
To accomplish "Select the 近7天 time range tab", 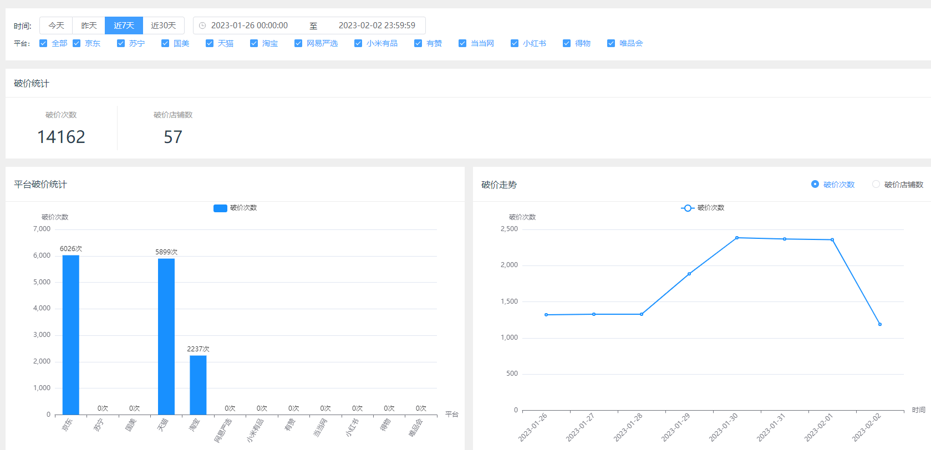I will pos(124,25).
